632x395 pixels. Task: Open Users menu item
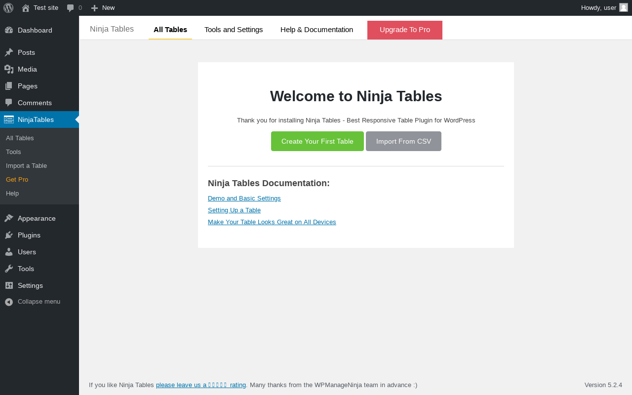click(39, 252)
